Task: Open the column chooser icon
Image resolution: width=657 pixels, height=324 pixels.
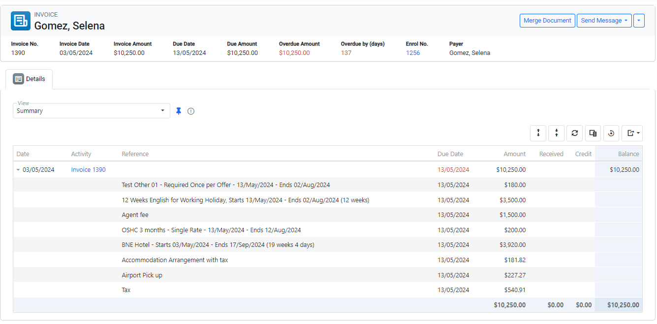Action: pyautogui.click(x=593, y=133)
